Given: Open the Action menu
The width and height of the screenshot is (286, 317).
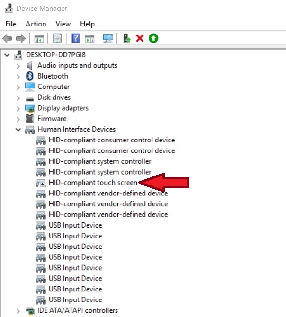Looking at the screenshot, I should 36,24.
